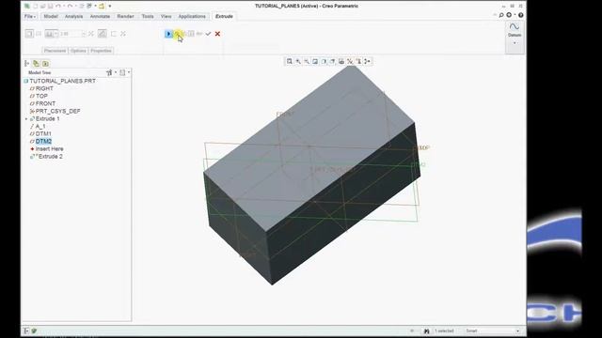Open the File menu
The image size is (602, 338).
click(x=29, y=17)
